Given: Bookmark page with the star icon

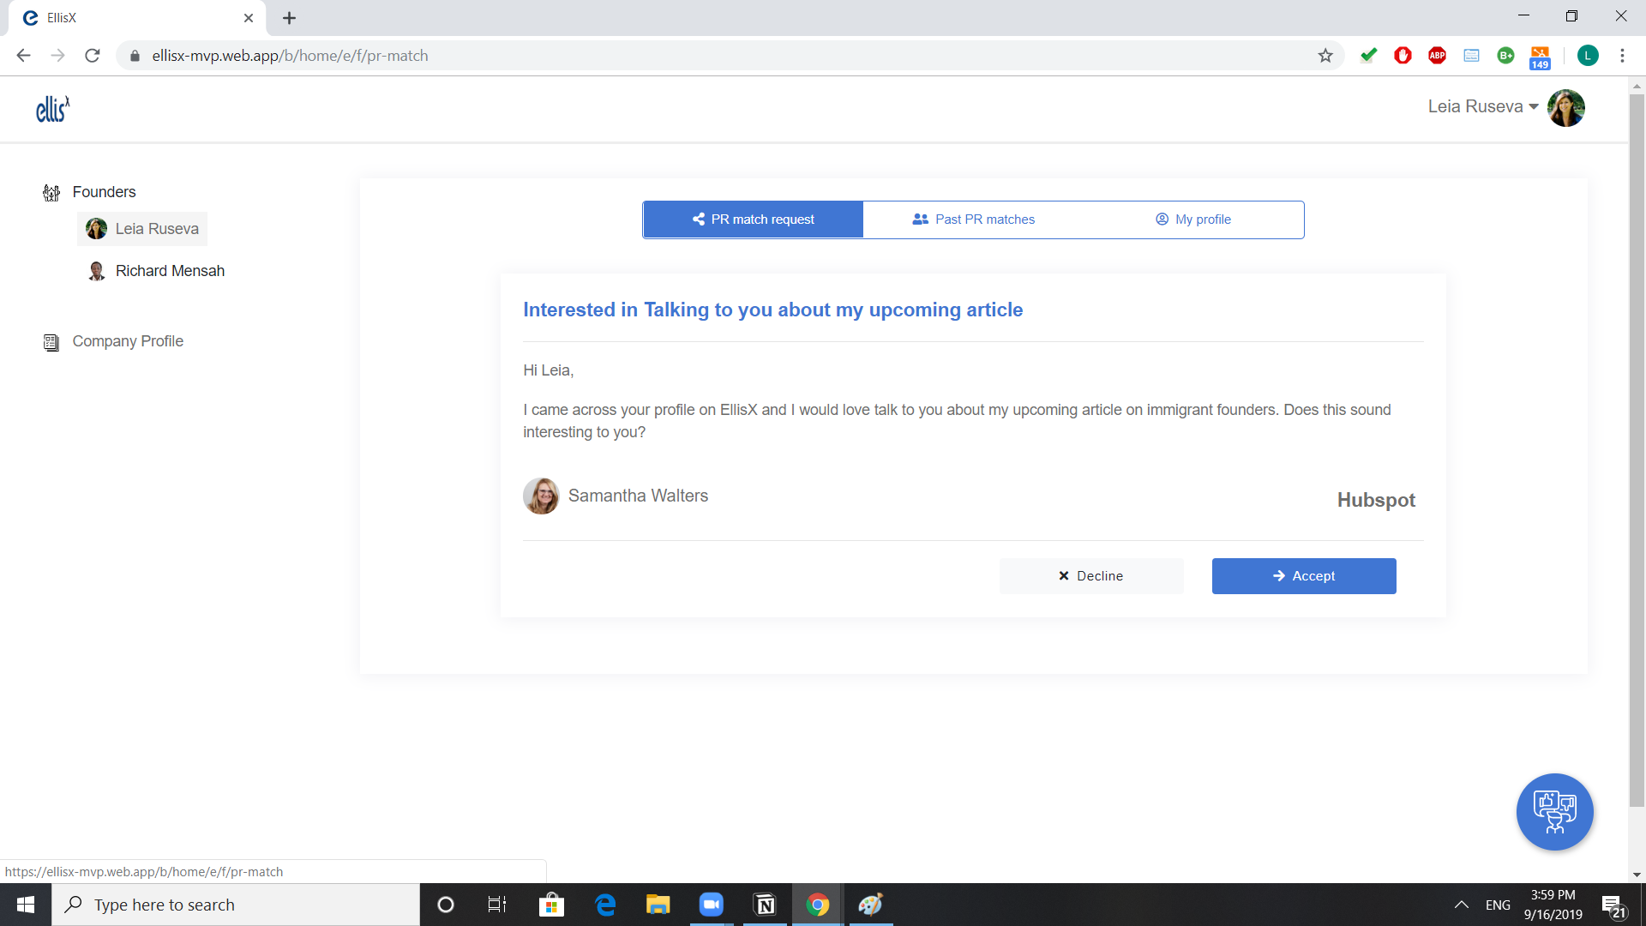Looking at the screenshot, I should click(x=1325, y=56).
